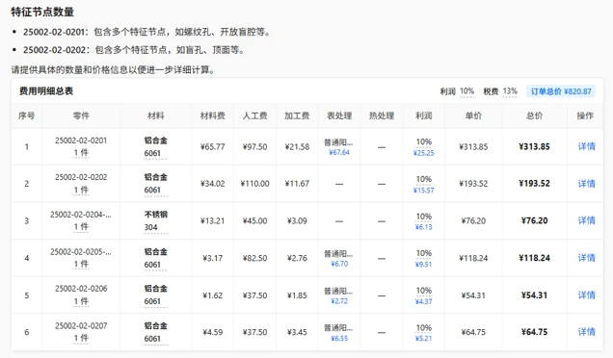Image resolution: width=613 pixels, height=358 pixels.
Task: Click processing fee ¥21.58
Action: click(x=297, y=147)
